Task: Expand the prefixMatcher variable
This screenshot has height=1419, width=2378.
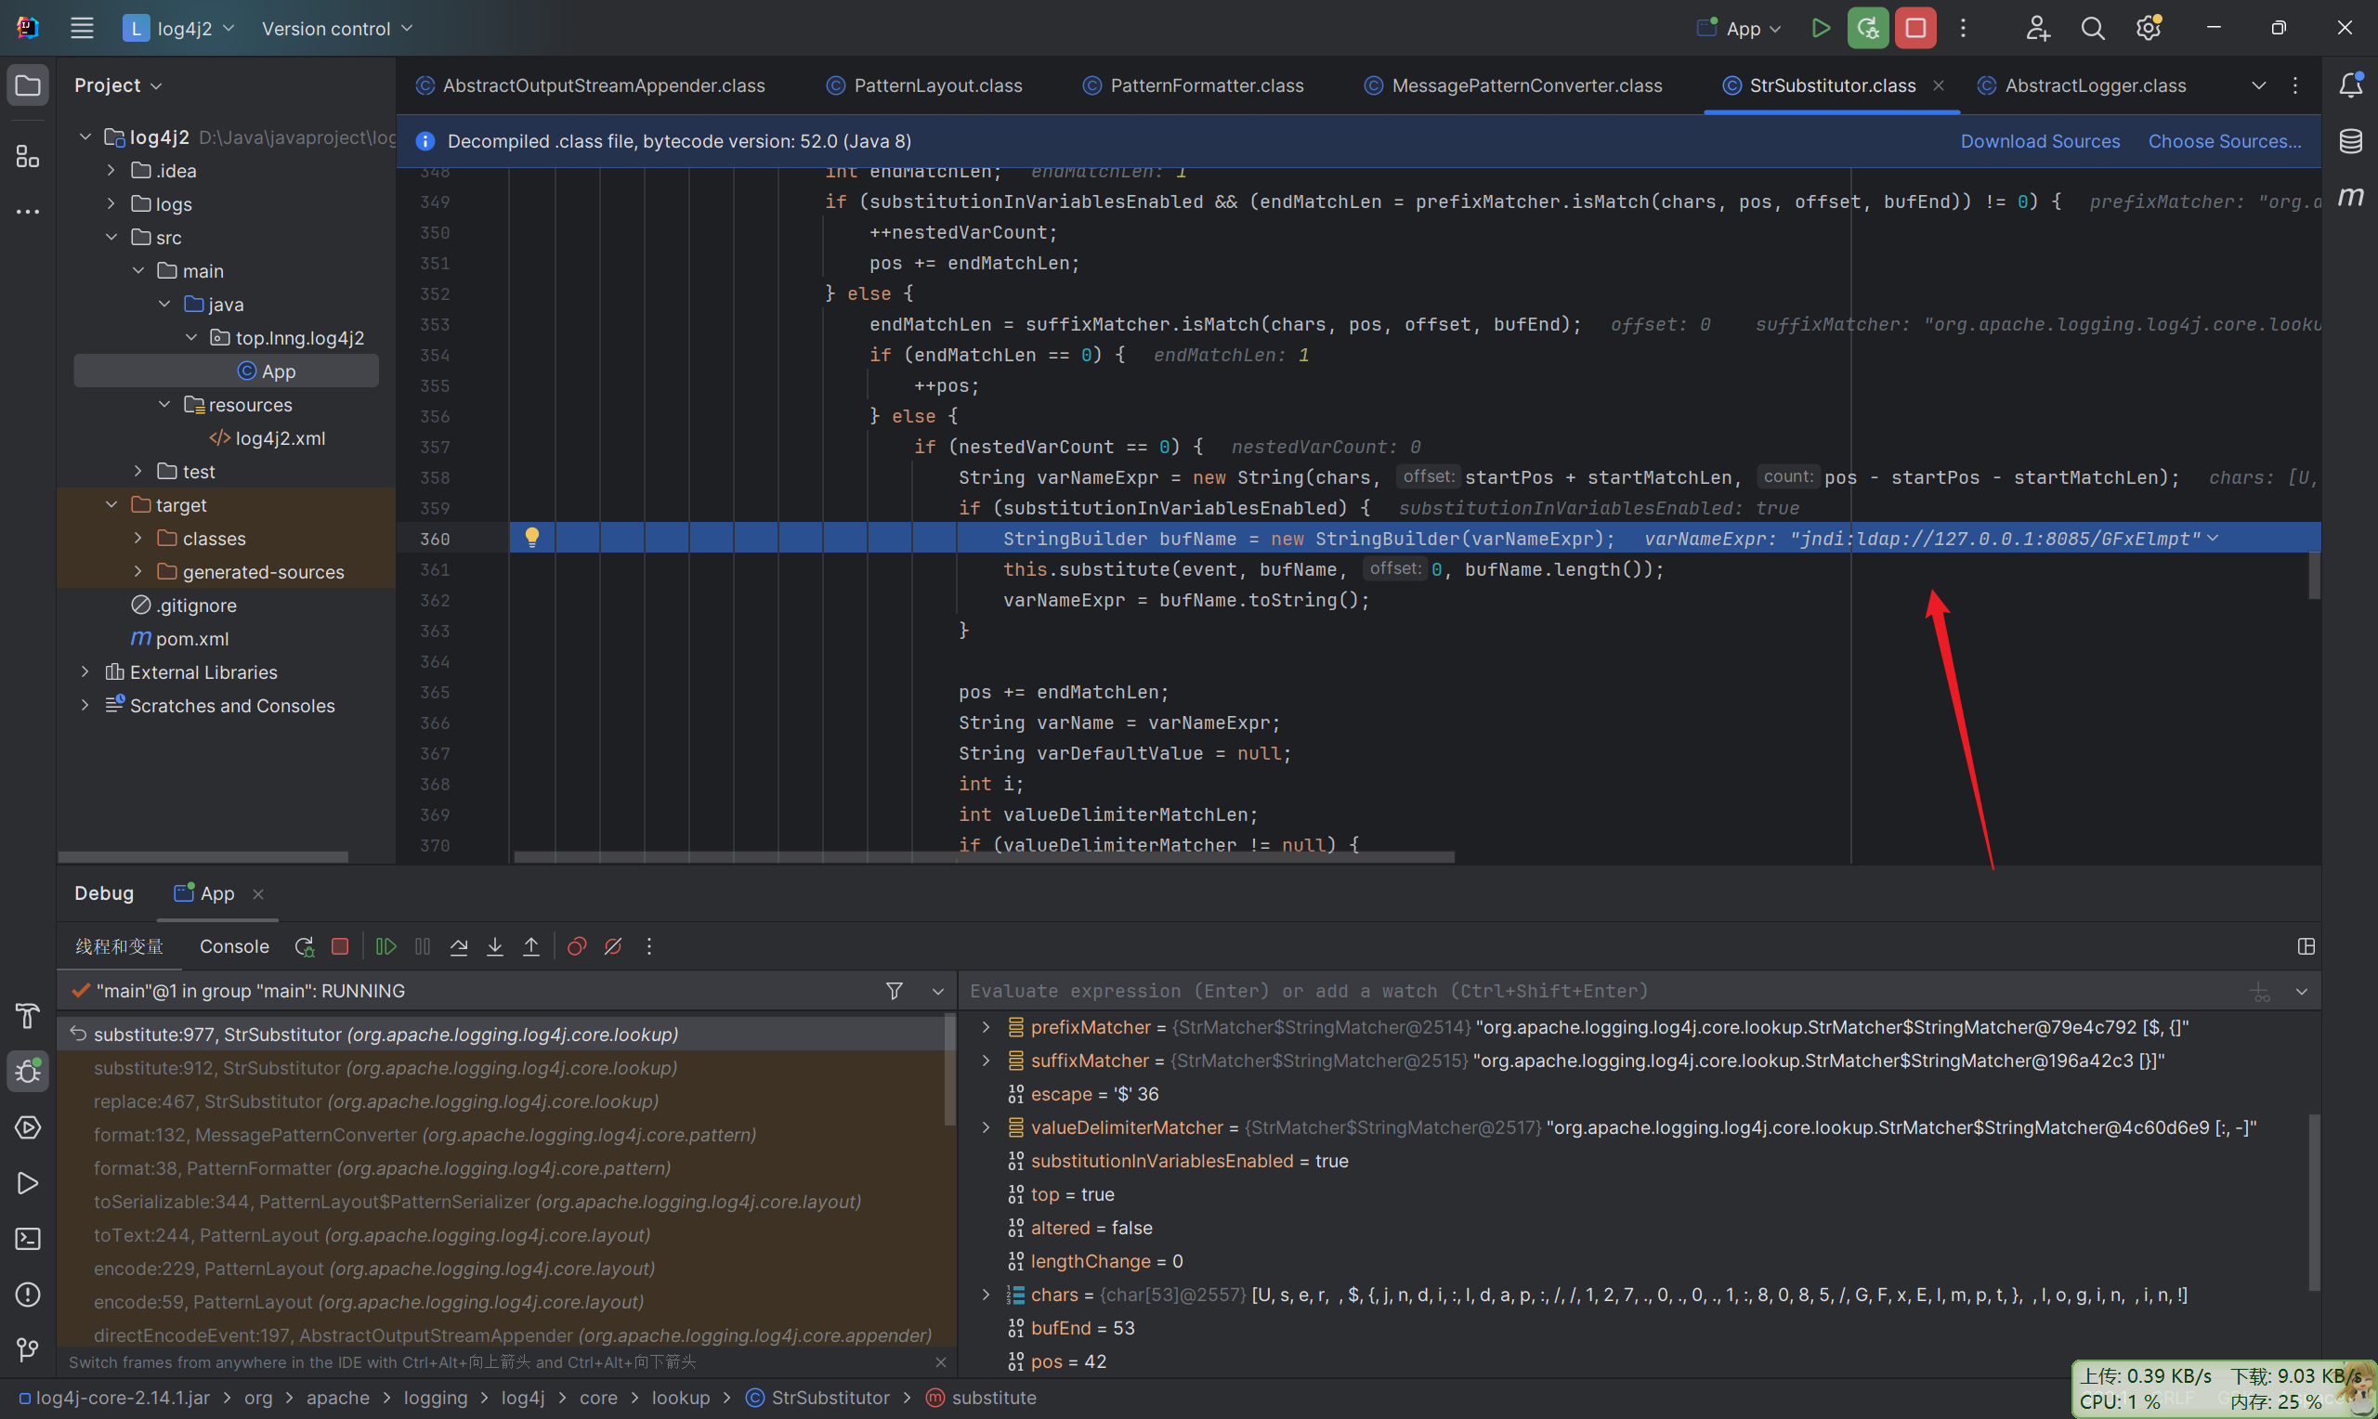Action: [x=986, y=1027]
